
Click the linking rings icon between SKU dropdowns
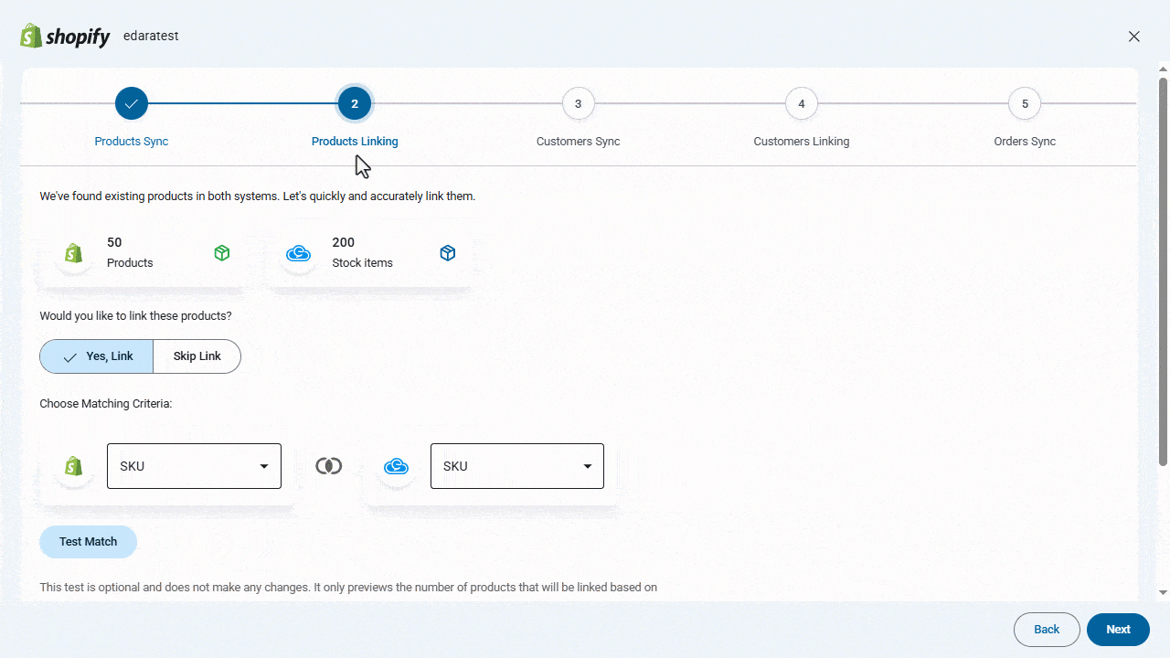328,465
